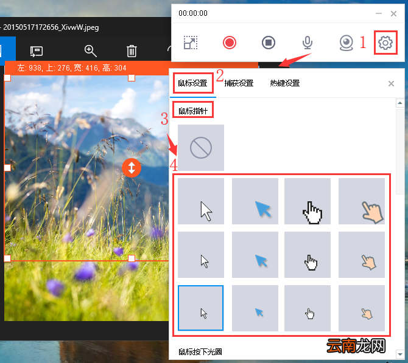Select the small pixel hand cursor
408x363 pixels.
click(308, 308)
